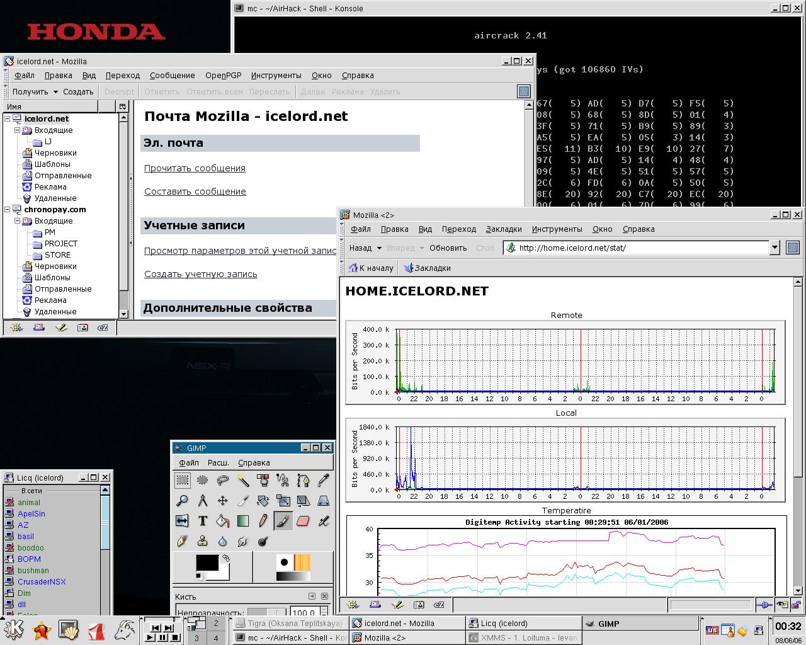Open the Назад history dropdown arrow
Viewport: 806px width, 645px height.
379,248
